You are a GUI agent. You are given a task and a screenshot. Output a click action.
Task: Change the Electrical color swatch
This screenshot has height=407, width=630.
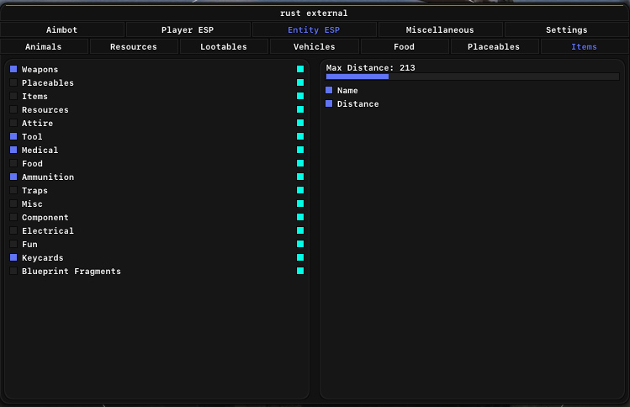(x=300, y=230)
